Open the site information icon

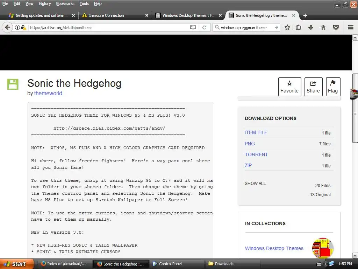pyautogui.click(x=17, y=27)
